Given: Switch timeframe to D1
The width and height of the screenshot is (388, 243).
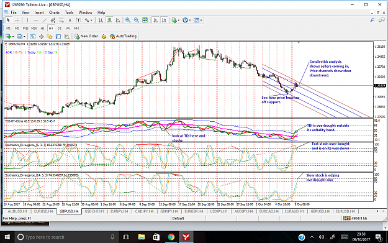Looking at the screenshot, I should pos(60,28).
